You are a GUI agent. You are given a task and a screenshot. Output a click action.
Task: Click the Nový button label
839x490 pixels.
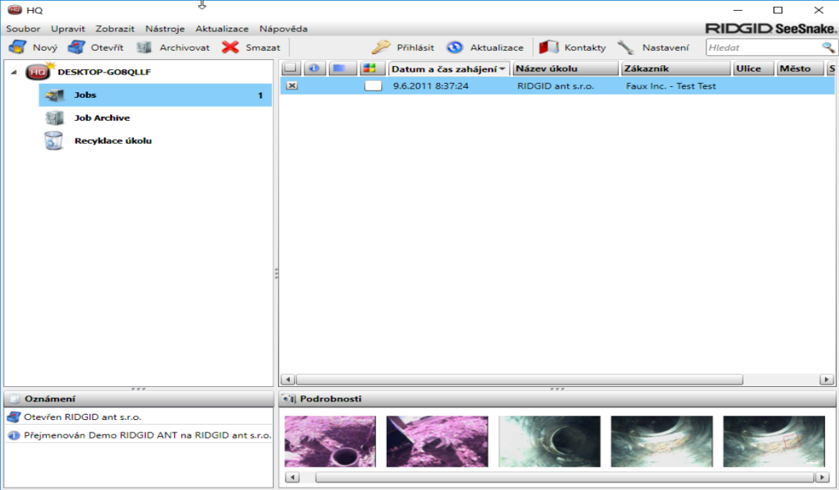pyautogui.click(x=45, y=48)
